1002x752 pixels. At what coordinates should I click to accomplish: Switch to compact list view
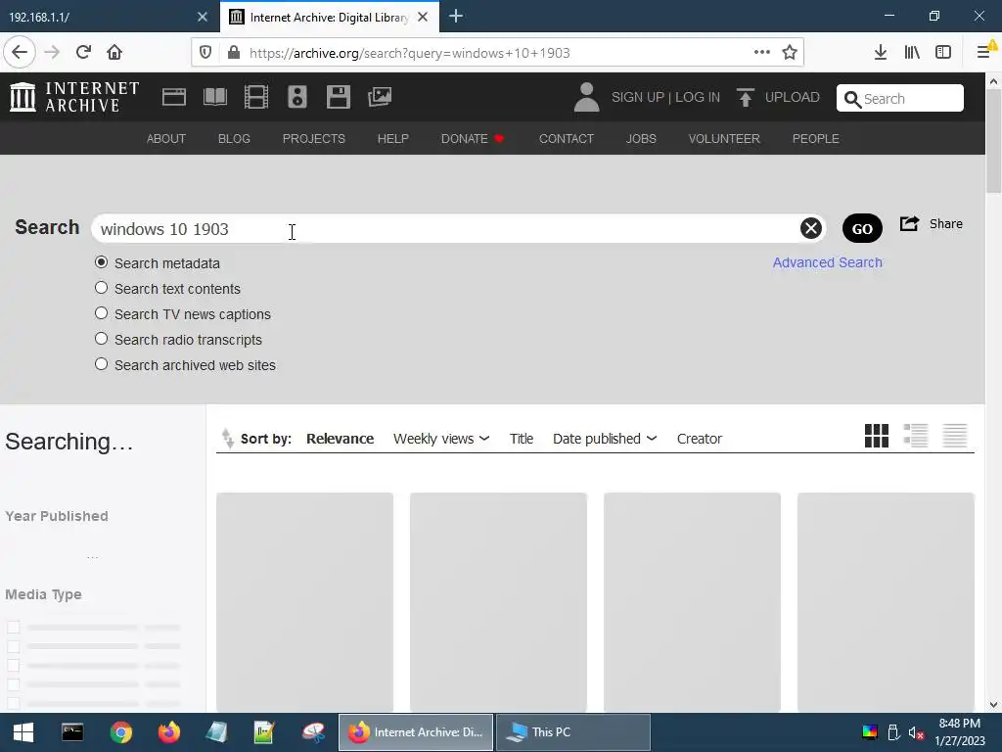coord(955,436)
